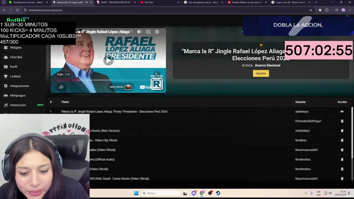
Task: Switch to the plan de gobierno de jp tab
Action: click(203, 2)
